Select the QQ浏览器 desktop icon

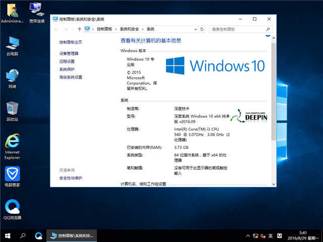point(12,207)
